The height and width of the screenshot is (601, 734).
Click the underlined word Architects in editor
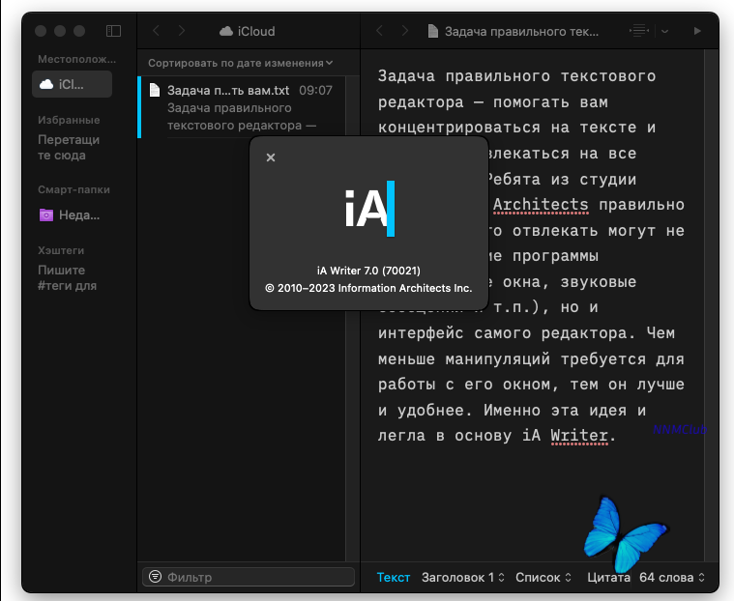pos(541,205)
